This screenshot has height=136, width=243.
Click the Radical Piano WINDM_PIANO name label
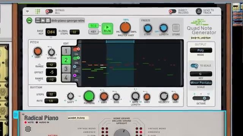point(78,118)
